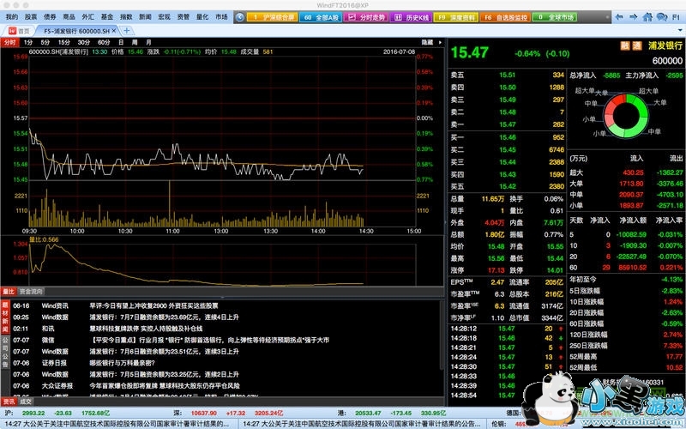This screenshot has height=429, width=686.
Task: Select the 15分 chart period
Action: [x=64, y=42]
